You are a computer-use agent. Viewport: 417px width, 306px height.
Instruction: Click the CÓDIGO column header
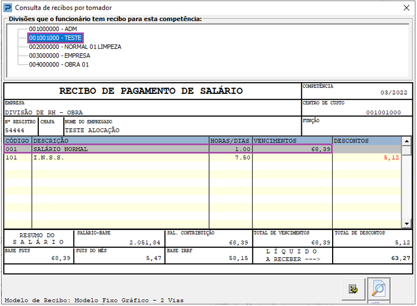pos(18,141)
